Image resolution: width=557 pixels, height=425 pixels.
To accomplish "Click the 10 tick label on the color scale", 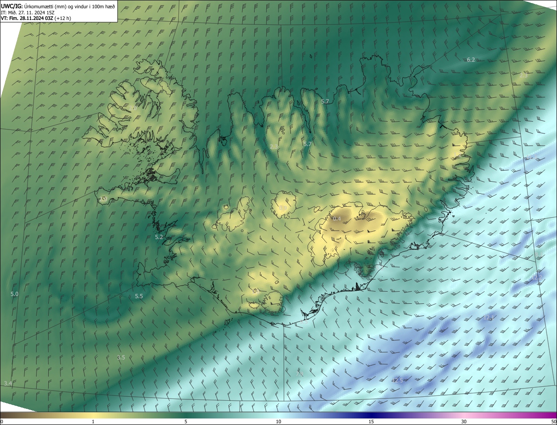I will (x=278, y=422).
